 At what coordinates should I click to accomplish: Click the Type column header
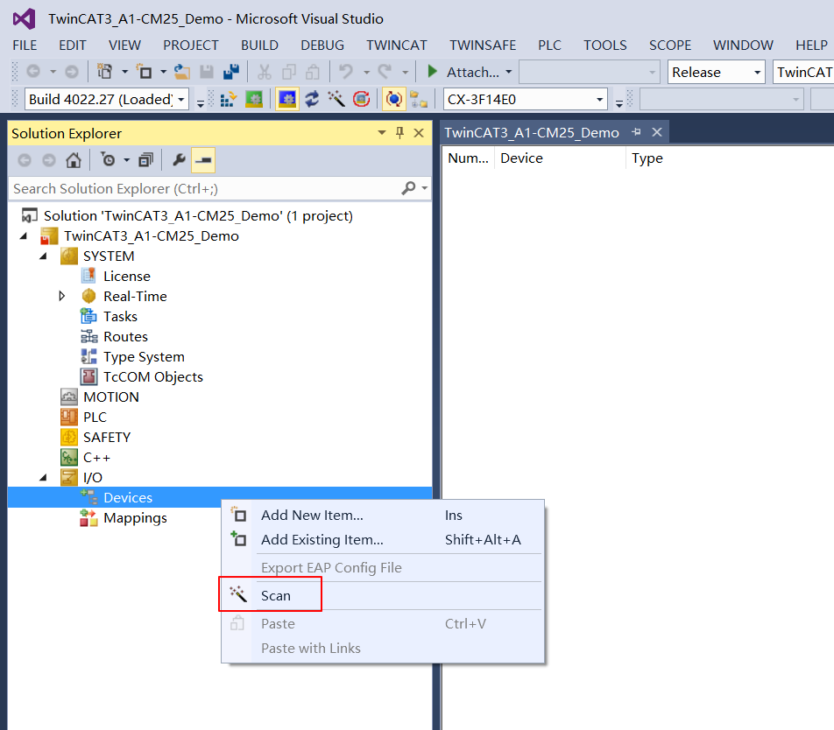pyautogui.click(x=647, y=158)
